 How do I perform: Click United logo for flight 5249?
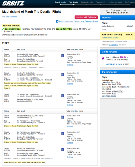62,55
